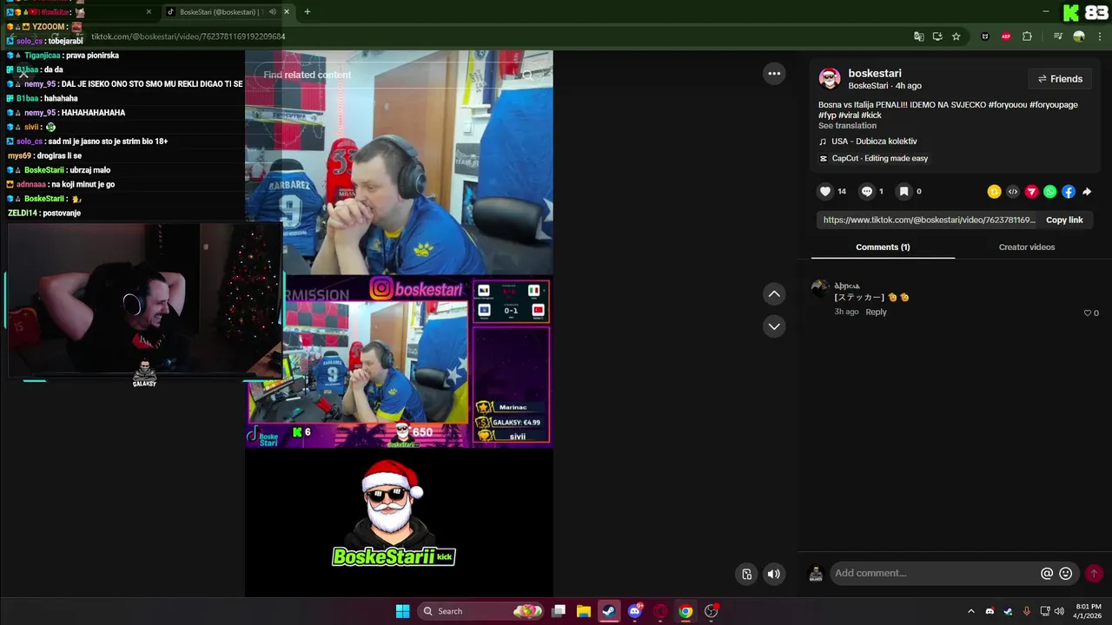1112x625 pixels.
Task: Like the comment with small heart
Action: point(1087,313)
